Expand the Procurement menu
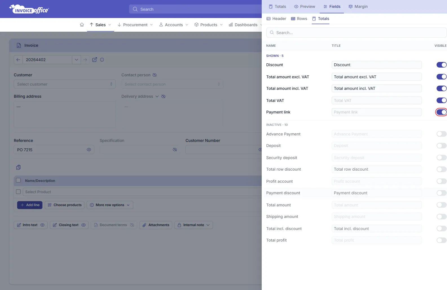 pos(135,25)
